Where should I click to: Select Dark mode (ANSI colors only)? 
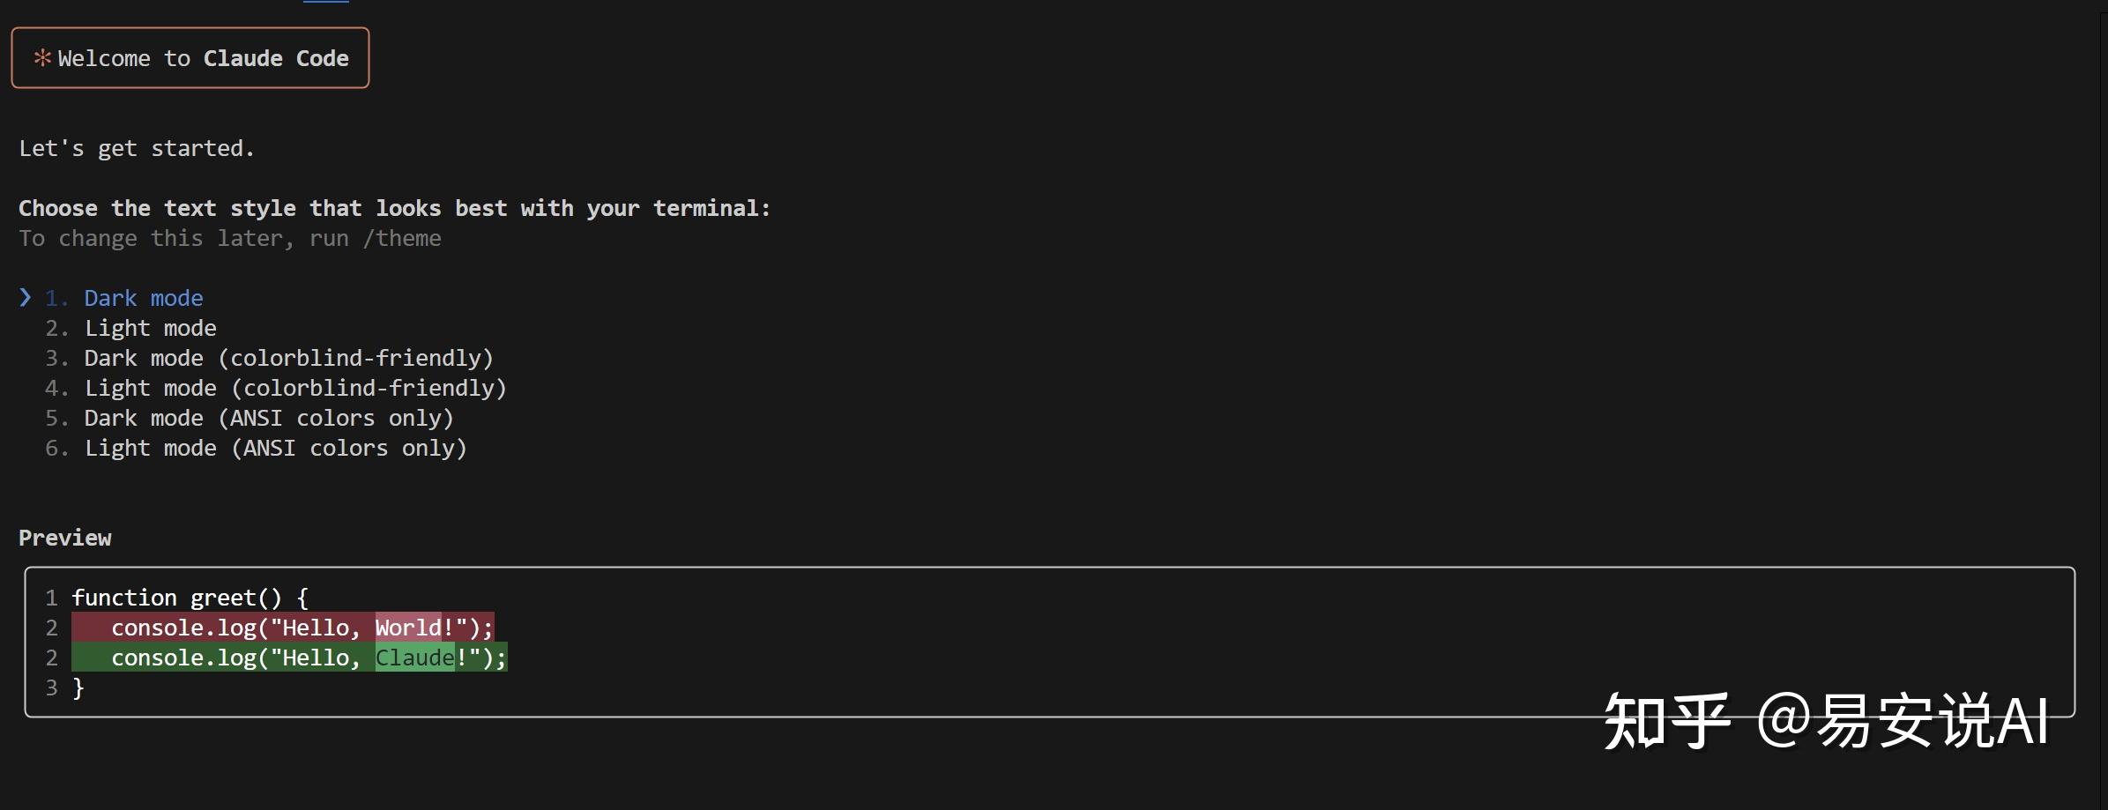[269, 418]
